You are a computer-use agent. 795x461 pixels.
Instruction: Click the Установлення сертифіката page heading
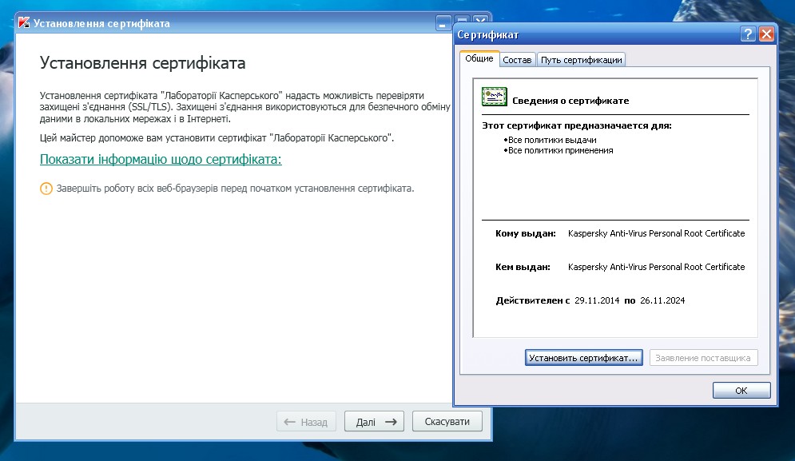(142, 63)
